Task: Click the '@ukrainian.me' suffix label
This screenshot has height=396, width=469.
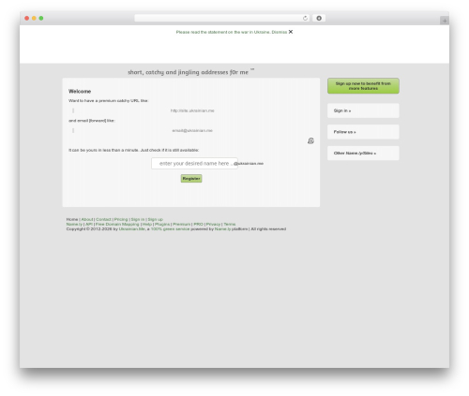Action: point(249,163)
